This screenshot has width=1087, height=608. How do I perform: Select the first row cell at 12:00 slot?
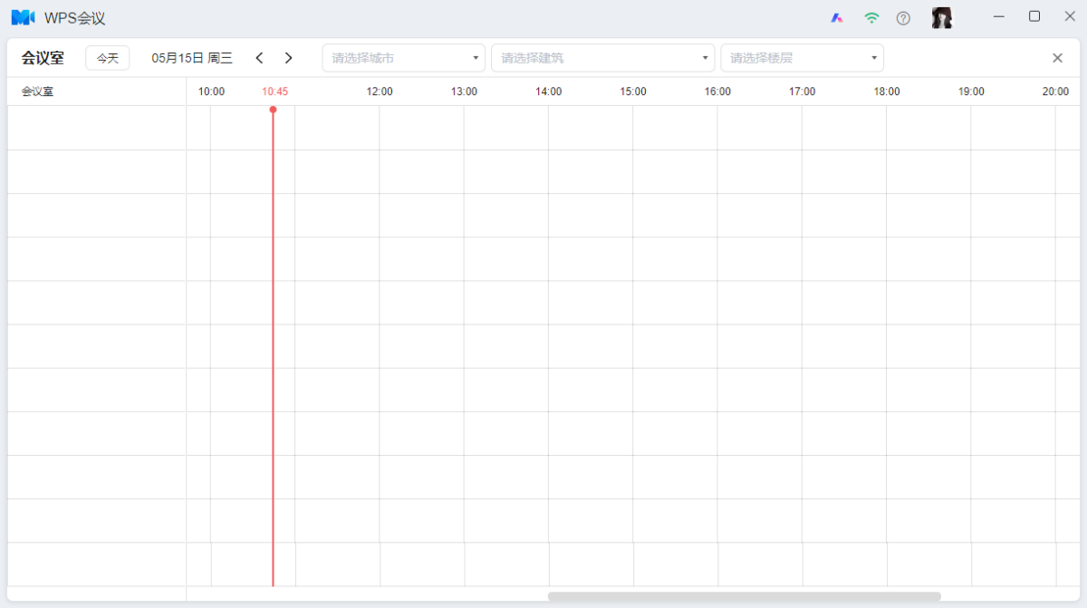[x=421, y=128]
